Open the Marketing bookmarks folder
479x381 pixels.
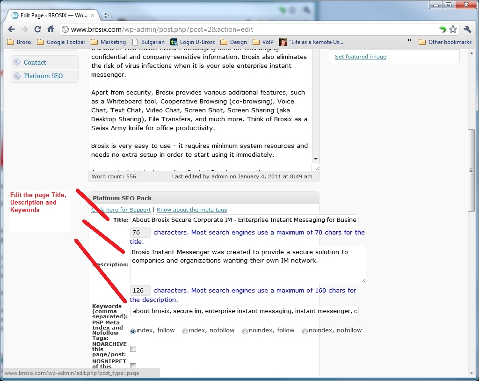click(109, 42)
